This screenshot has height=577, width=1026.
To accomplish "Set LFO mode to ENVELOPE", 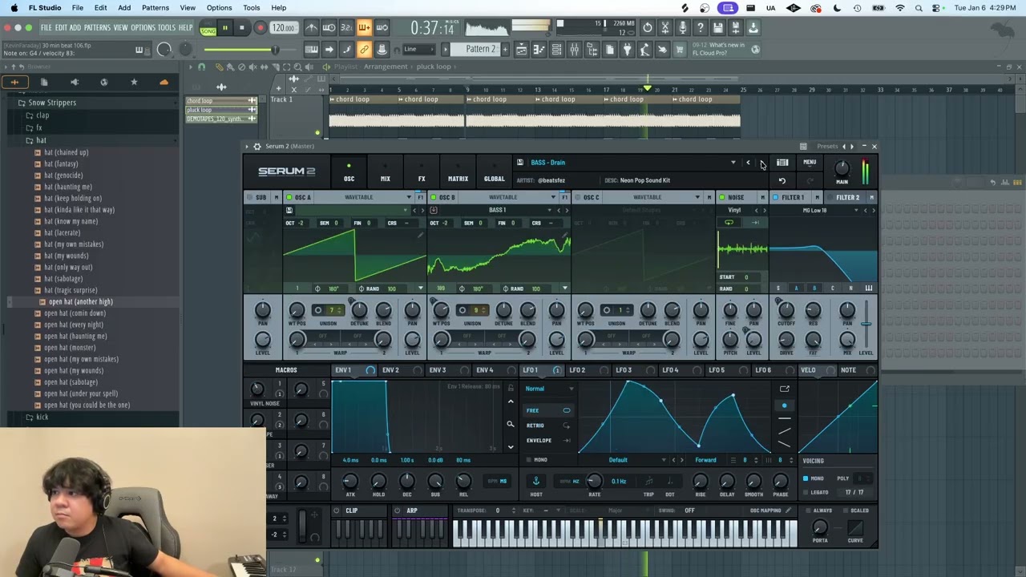I will tap(549, 440).
